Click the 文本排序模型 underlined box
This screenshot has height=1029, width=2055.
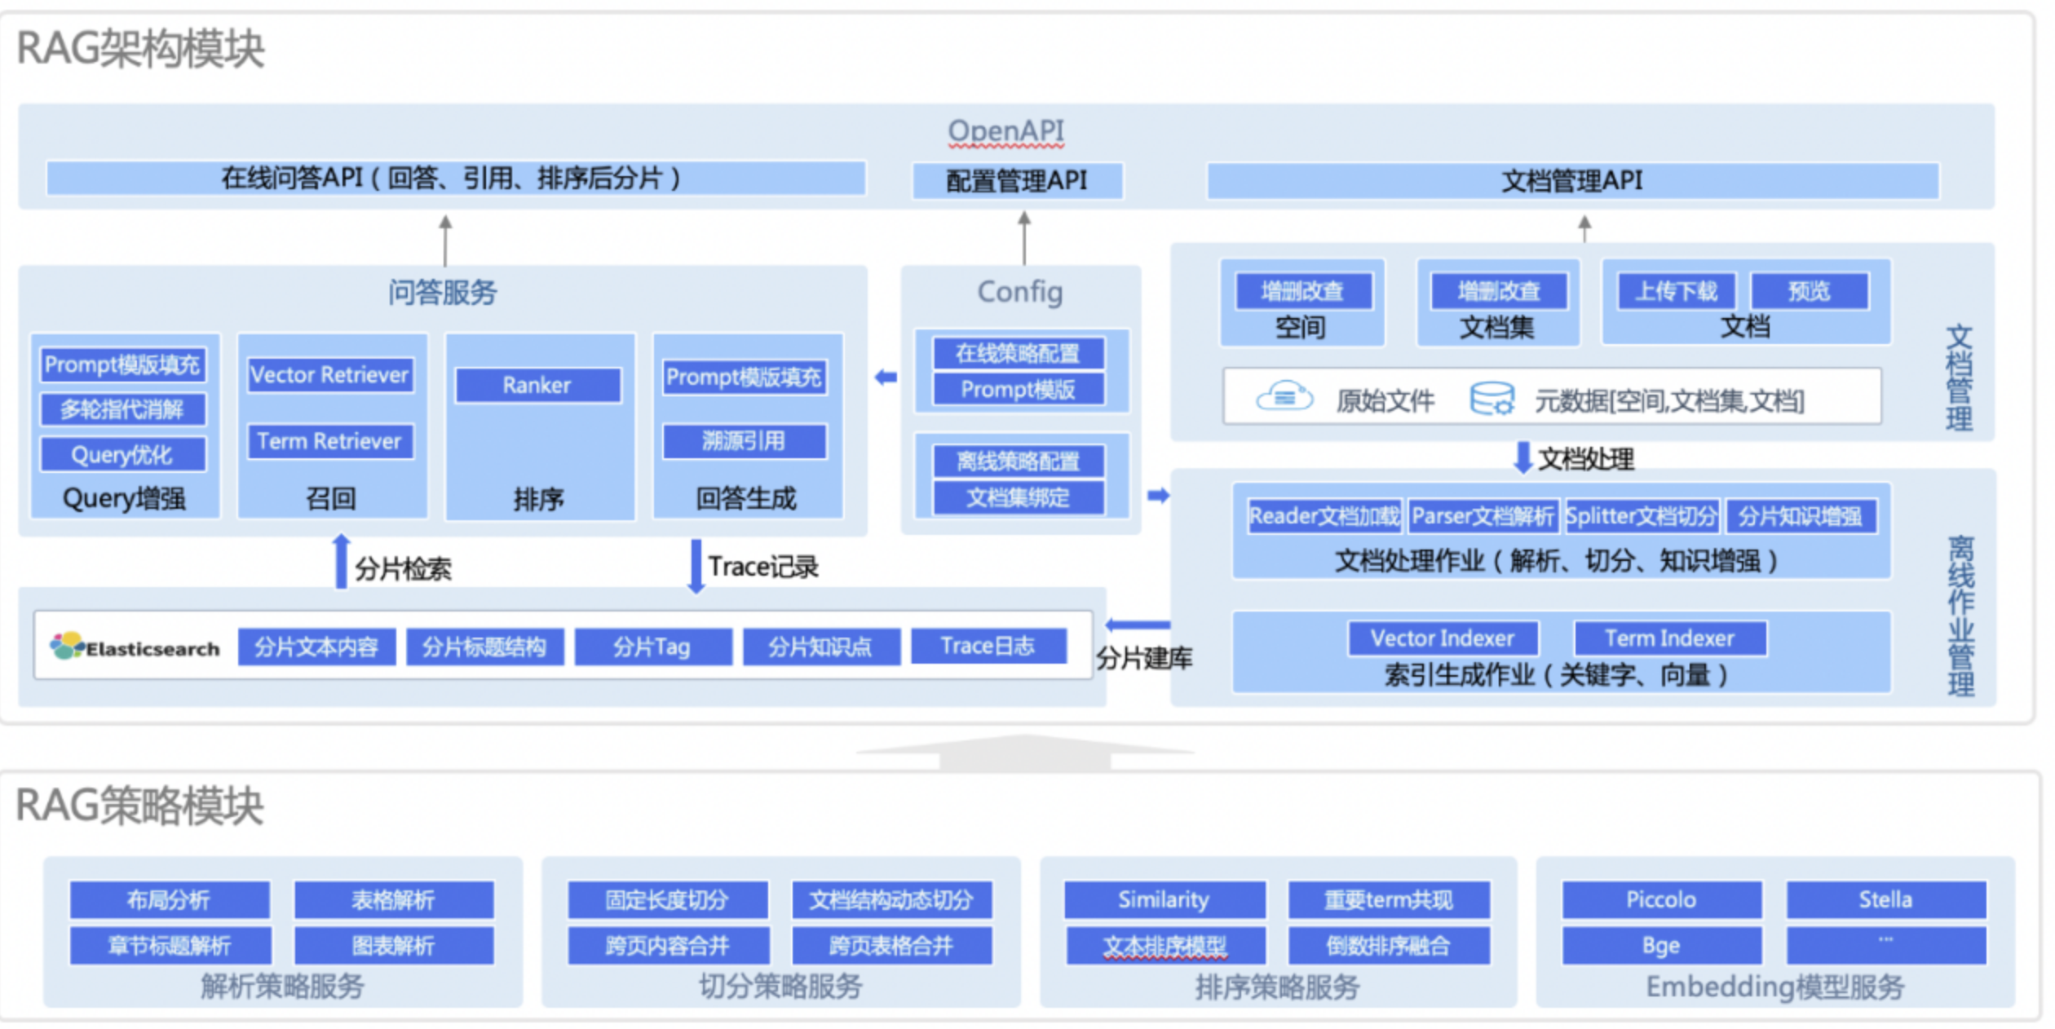[x=1164, y=945]
